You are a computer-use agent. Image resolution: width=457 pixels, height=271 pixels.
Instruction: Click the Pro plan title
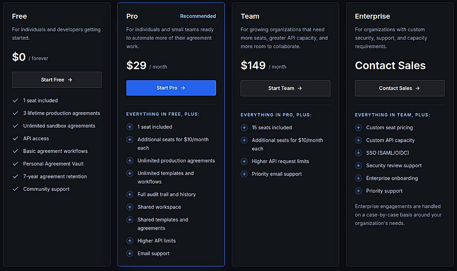(x=132, y=16)
